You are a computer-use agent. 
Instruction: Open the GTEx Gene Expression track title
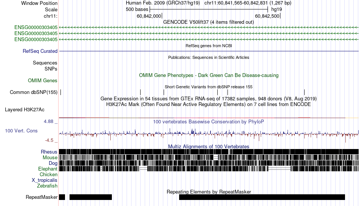[x=209, y=98]
